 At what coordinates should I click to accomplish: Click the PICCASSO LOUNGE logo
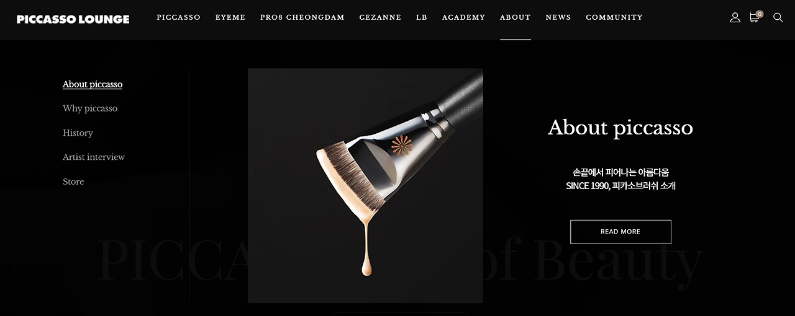coord(73,19)
